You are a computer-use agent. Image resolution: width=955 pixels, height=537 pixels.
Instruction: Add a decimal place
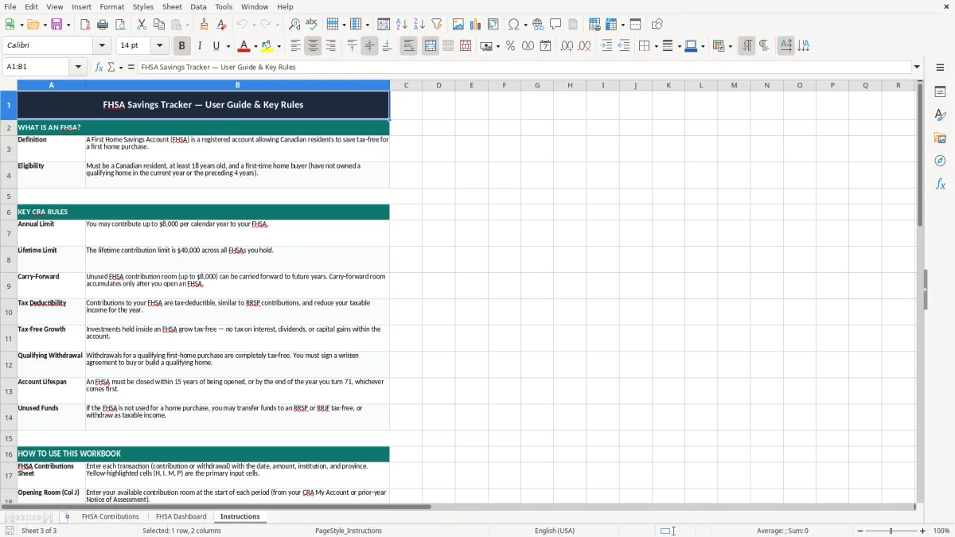point(567,46)
